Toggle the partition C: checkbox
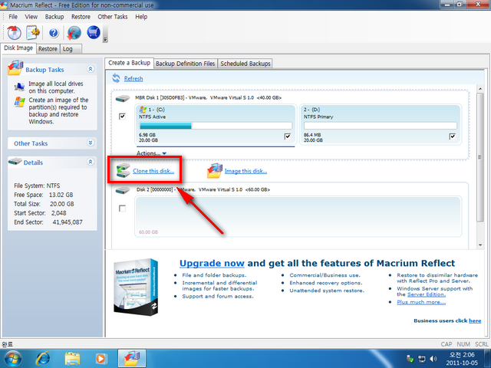The image size is (491, 368). (x=288, y=136)
